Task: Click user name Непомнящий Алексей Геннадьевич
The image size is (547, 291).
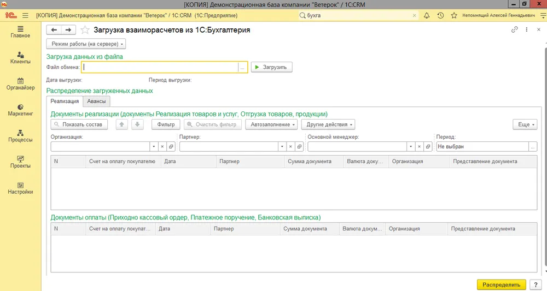Action: (x=498, y=15)
